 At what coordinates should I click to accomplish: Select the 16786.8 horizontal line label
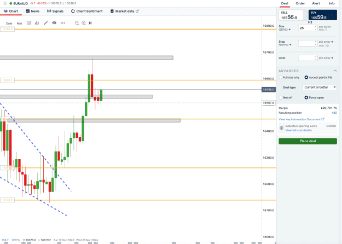click(x=7, y=29)
